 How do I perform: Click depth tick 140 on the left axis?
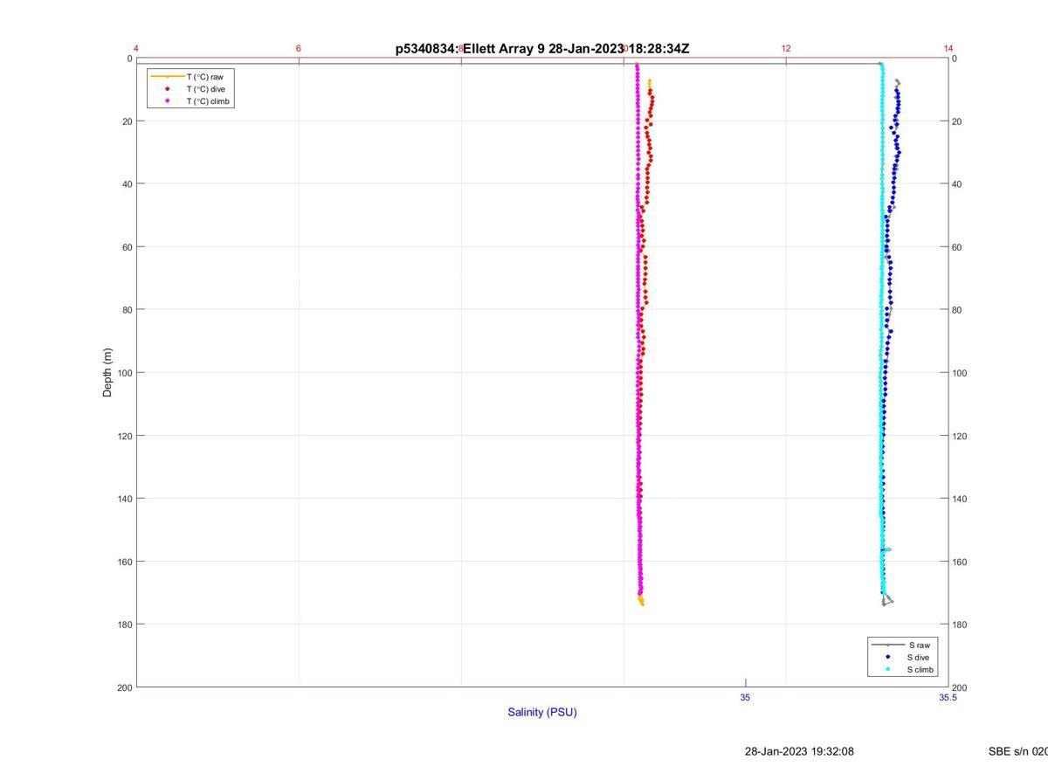coord(125,499)
